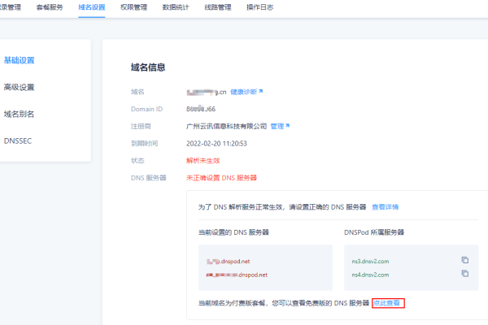Open the DNSSEC sidebar item
This screenshot has height=325, width=488.
point(18,141)
